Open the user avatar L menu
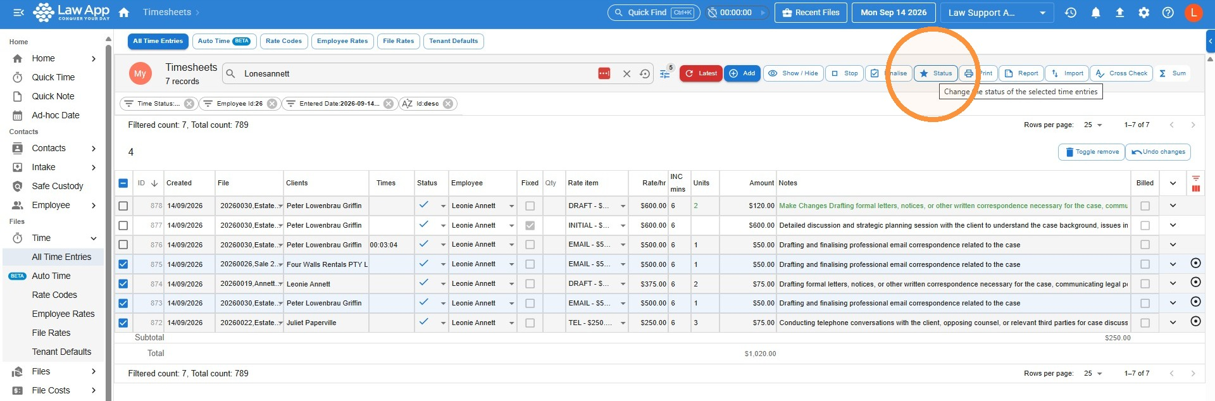The image size is (1215, 401). (1193, 13)
